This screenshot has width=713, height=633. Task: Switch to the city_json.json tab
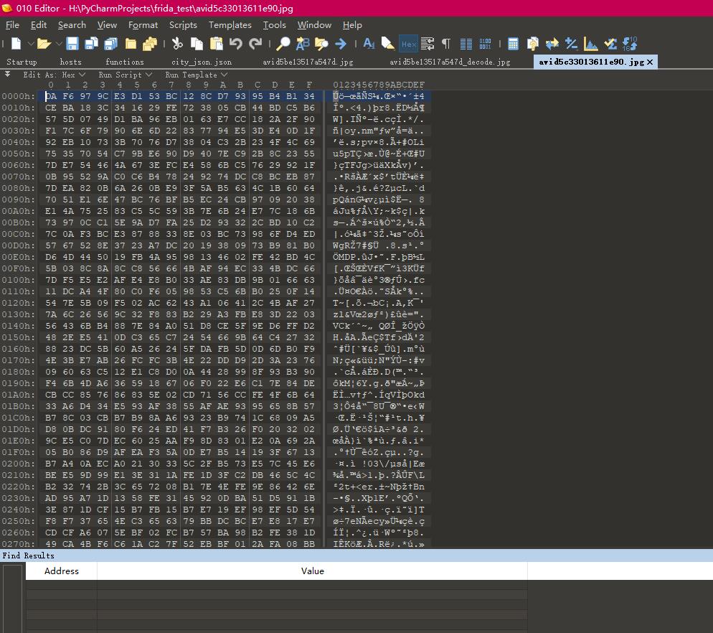click(x=202, y=62)
